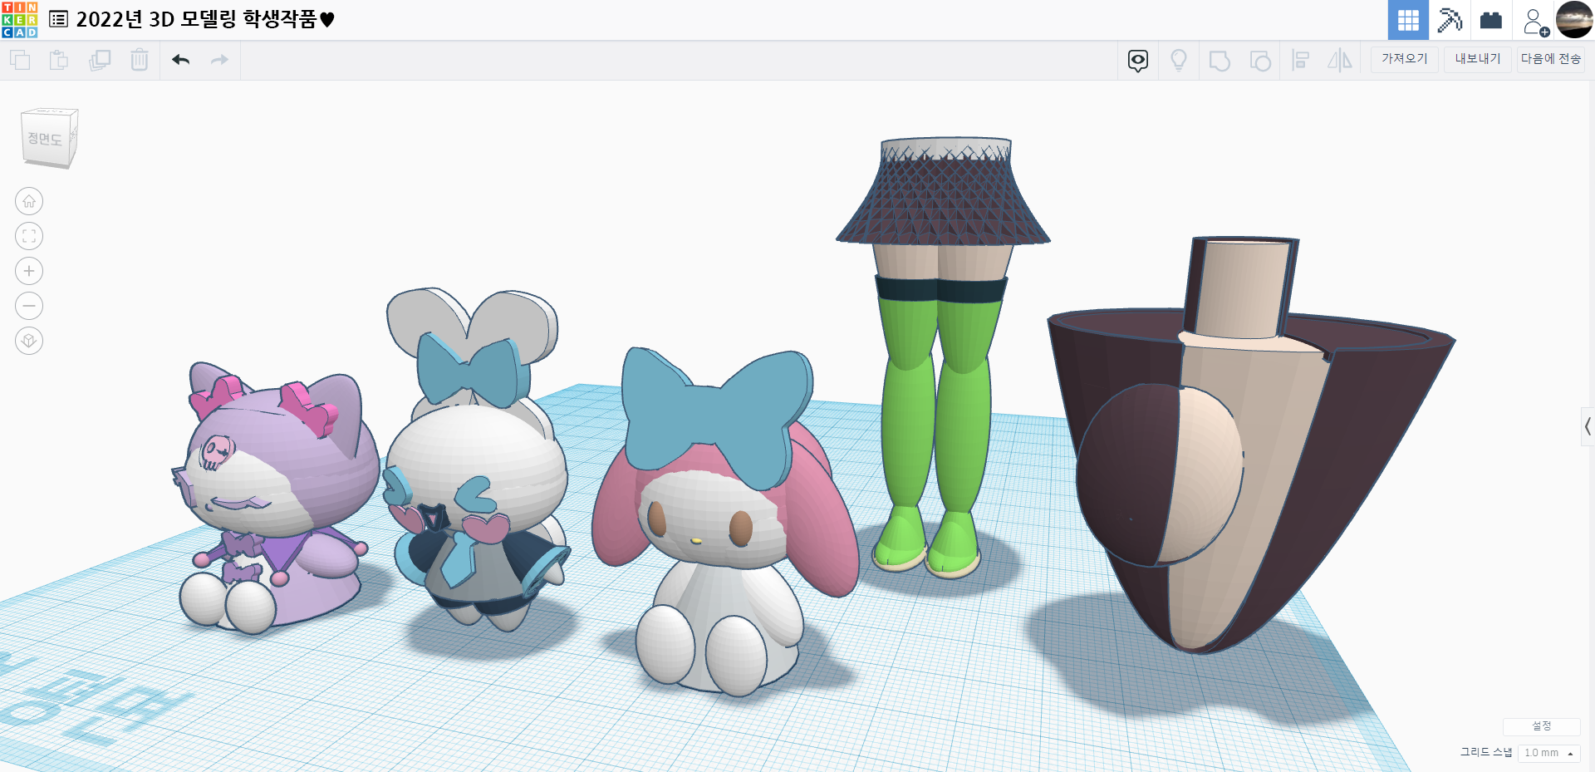Select the purple Kuromi character model
Viewport: 1595px width, 772px height.
click(274, 499)
